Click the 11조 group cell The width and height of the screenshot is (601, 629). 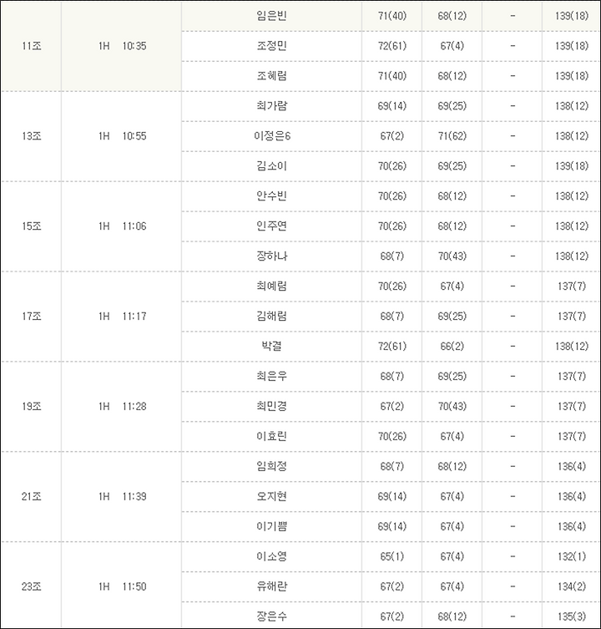(x=31, y=46)
